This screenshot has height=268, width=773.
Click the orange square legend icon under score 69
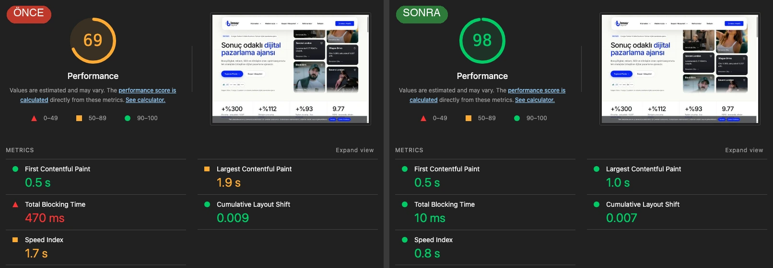79,118
